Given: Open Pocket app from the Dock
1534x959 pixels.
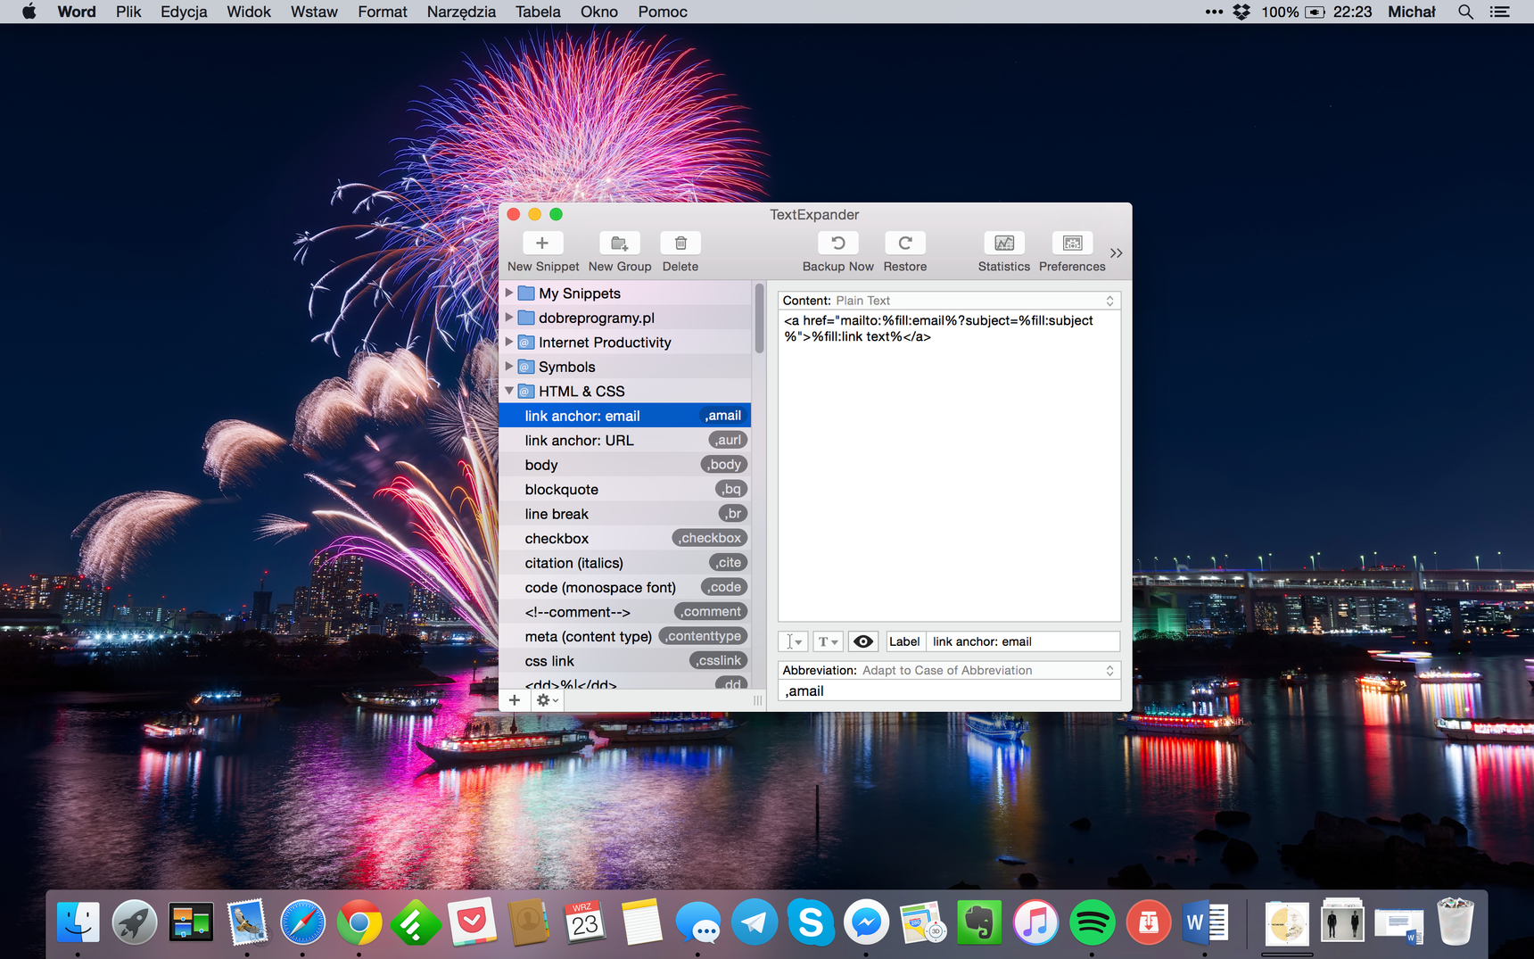Looking at the screenshot, I should (x=472, y=922).
